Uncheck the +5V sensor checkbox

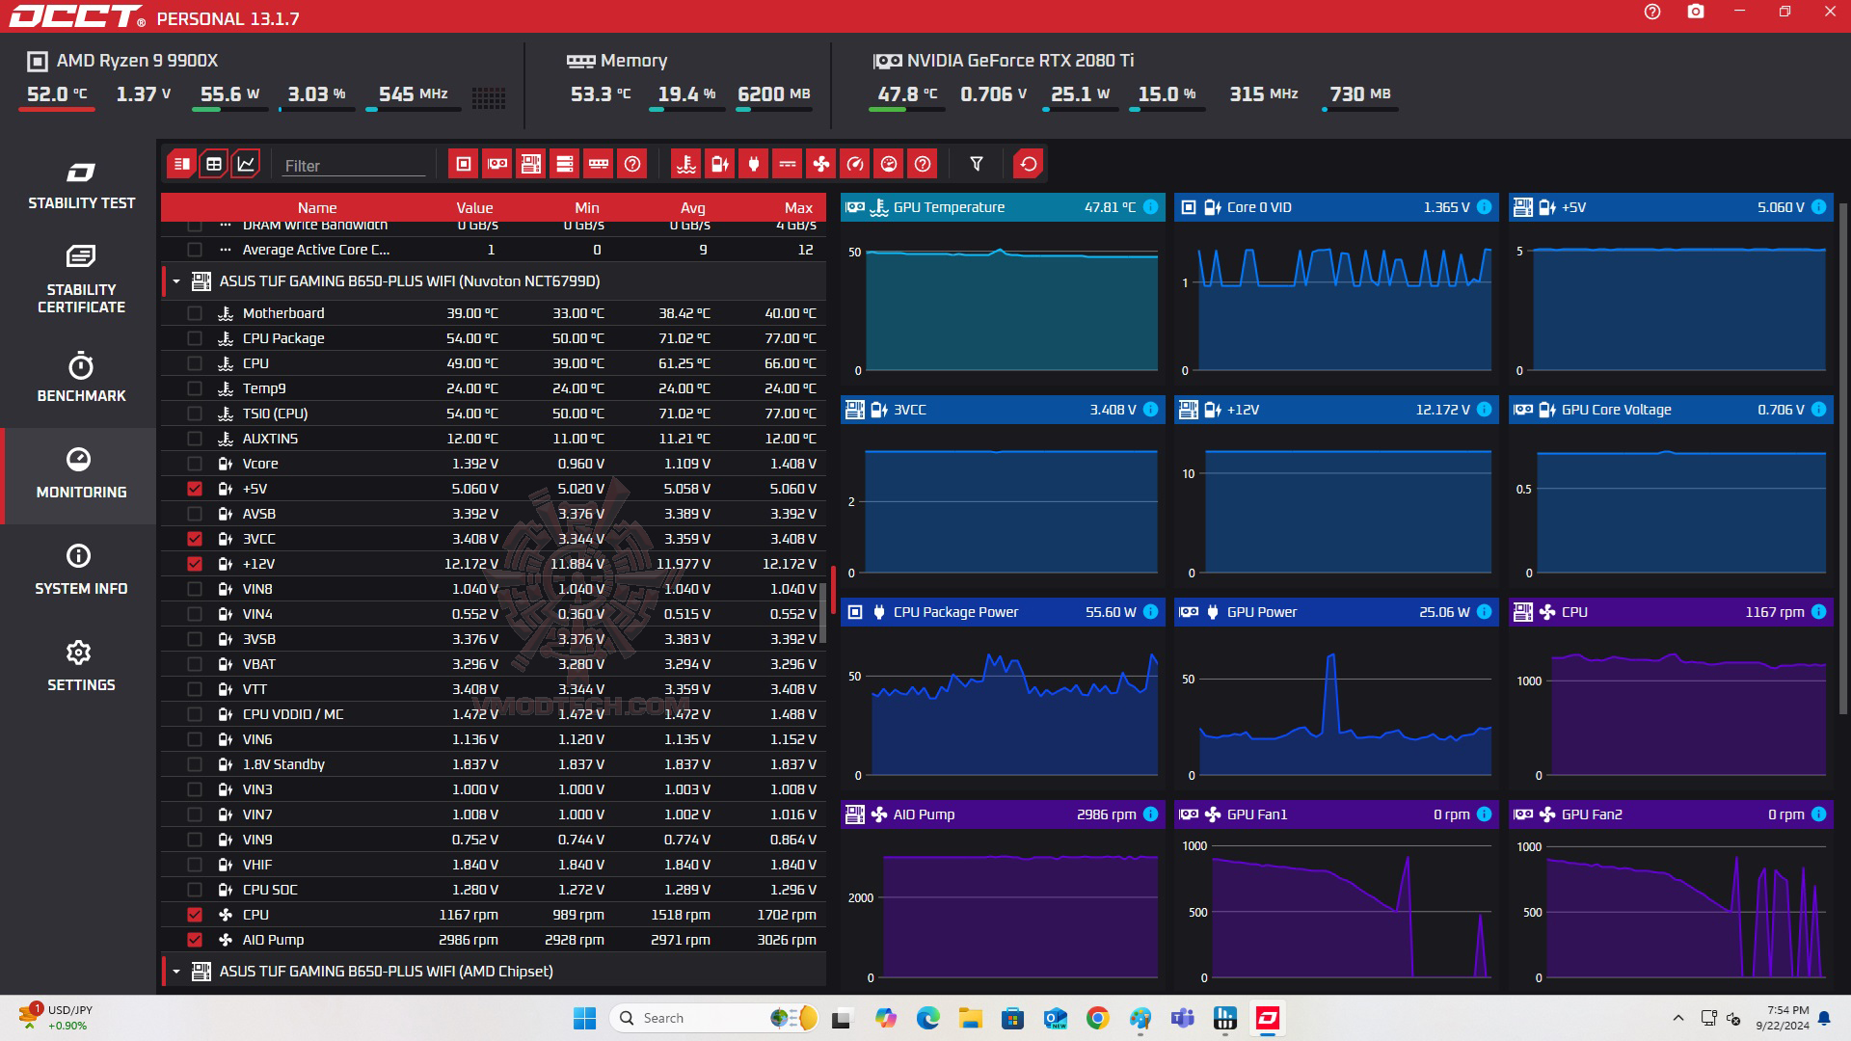pyautogui.click(x=195, y=489)
